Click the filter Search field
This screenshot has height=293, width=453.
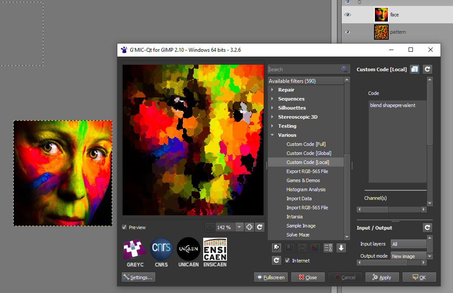coord(304,69)
